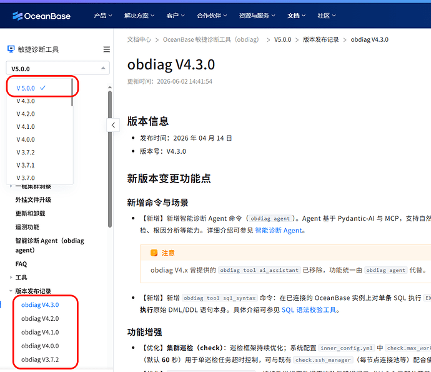Screen dimensions: 431x372
Task: Open obdiag V3.7.2 release note
Action: 40,359
